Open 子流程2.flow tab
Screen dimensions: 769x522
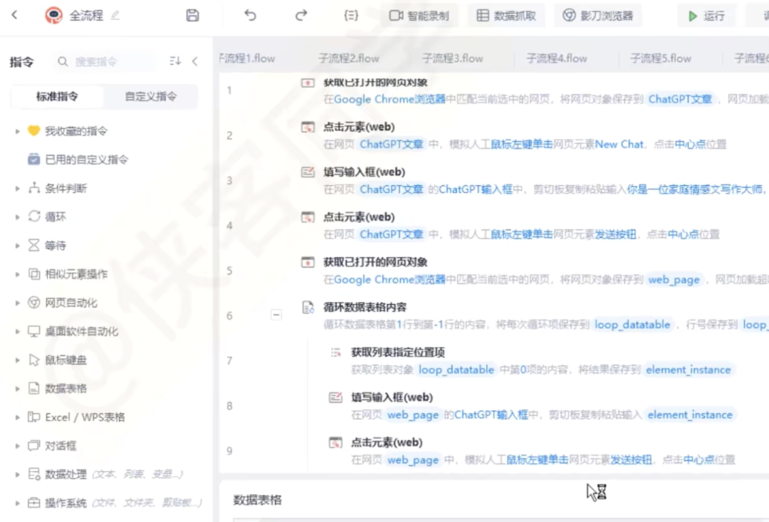click(x=349, y=58)
